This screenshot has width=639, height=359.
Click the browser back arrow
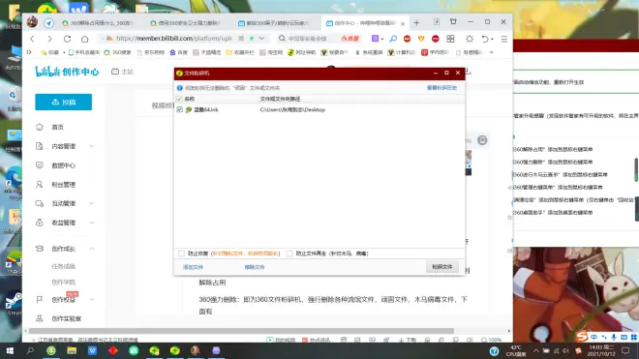coord(33,39)
